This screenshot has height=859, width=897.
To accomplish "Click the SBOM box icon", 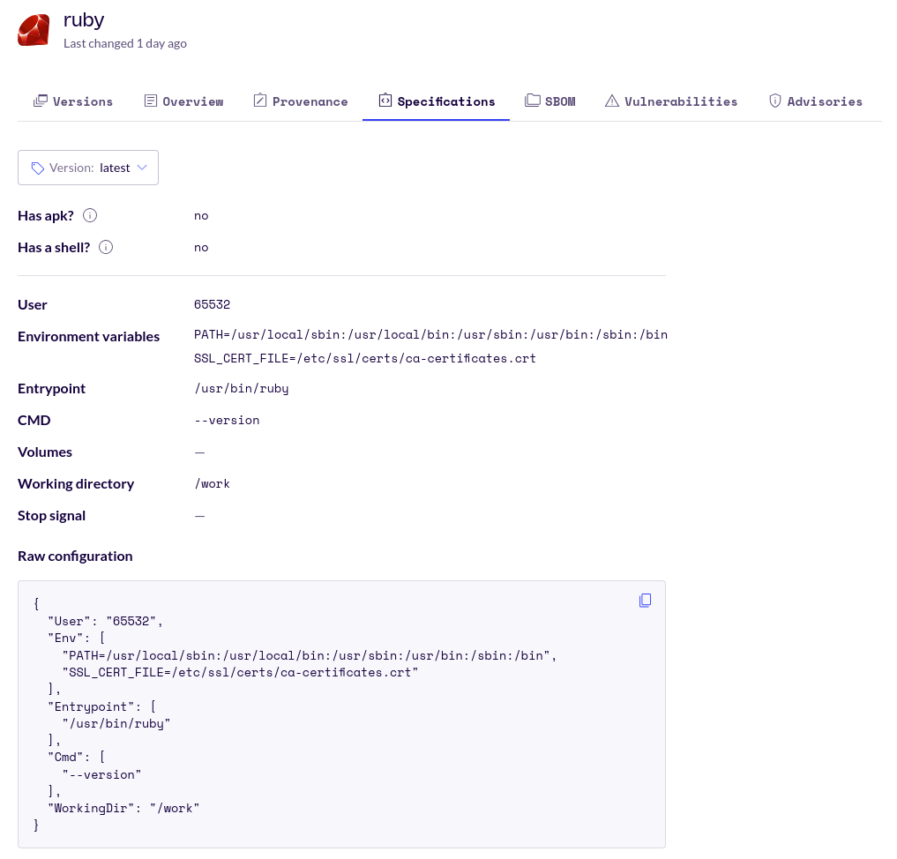I will point(532,101).
